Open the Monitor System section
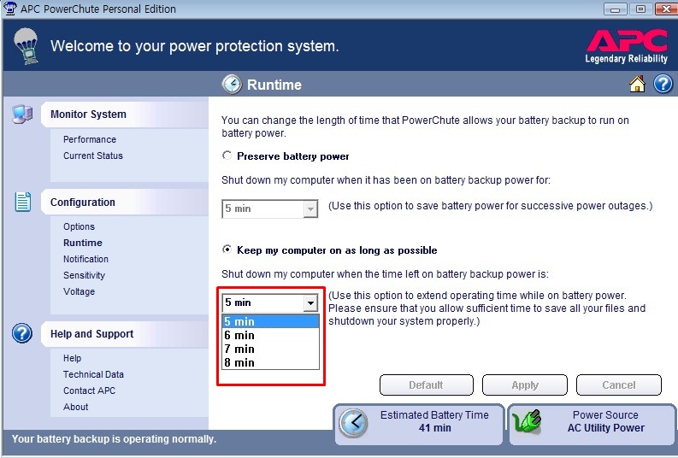678x458 pixels. pos(125,114)
